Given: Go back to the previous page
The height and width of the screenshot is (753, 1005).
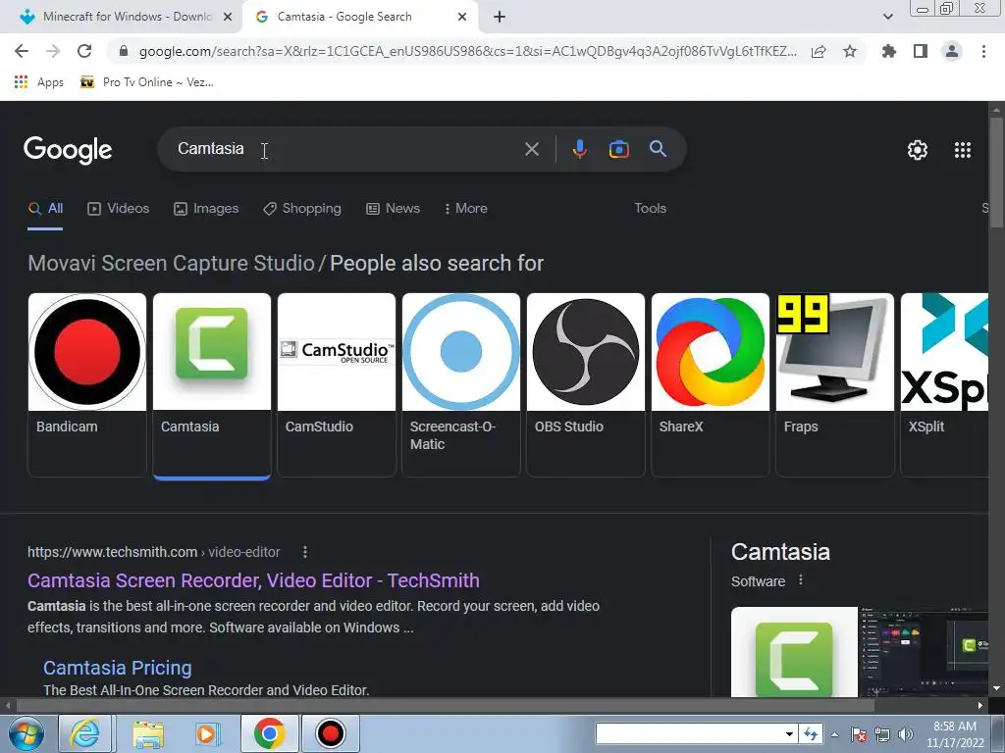Looking at the screenshot, I should coord(22,51).
